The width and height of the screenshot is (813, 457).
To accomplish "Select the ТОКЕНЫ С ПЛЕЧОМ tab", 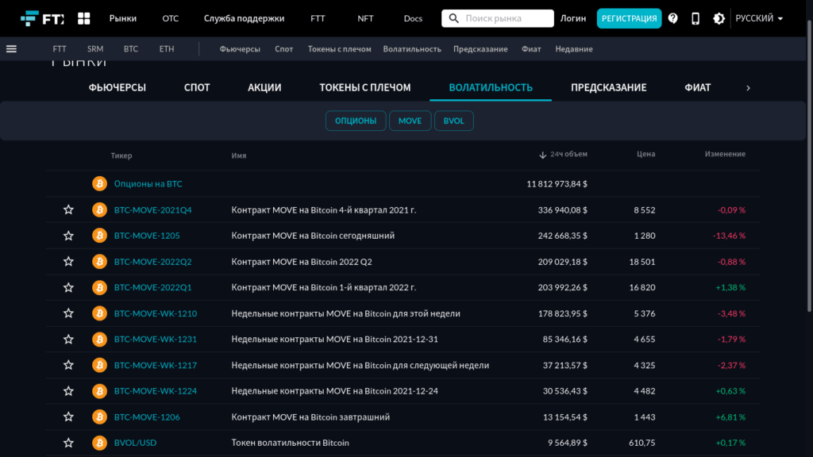I will point(365,87).
